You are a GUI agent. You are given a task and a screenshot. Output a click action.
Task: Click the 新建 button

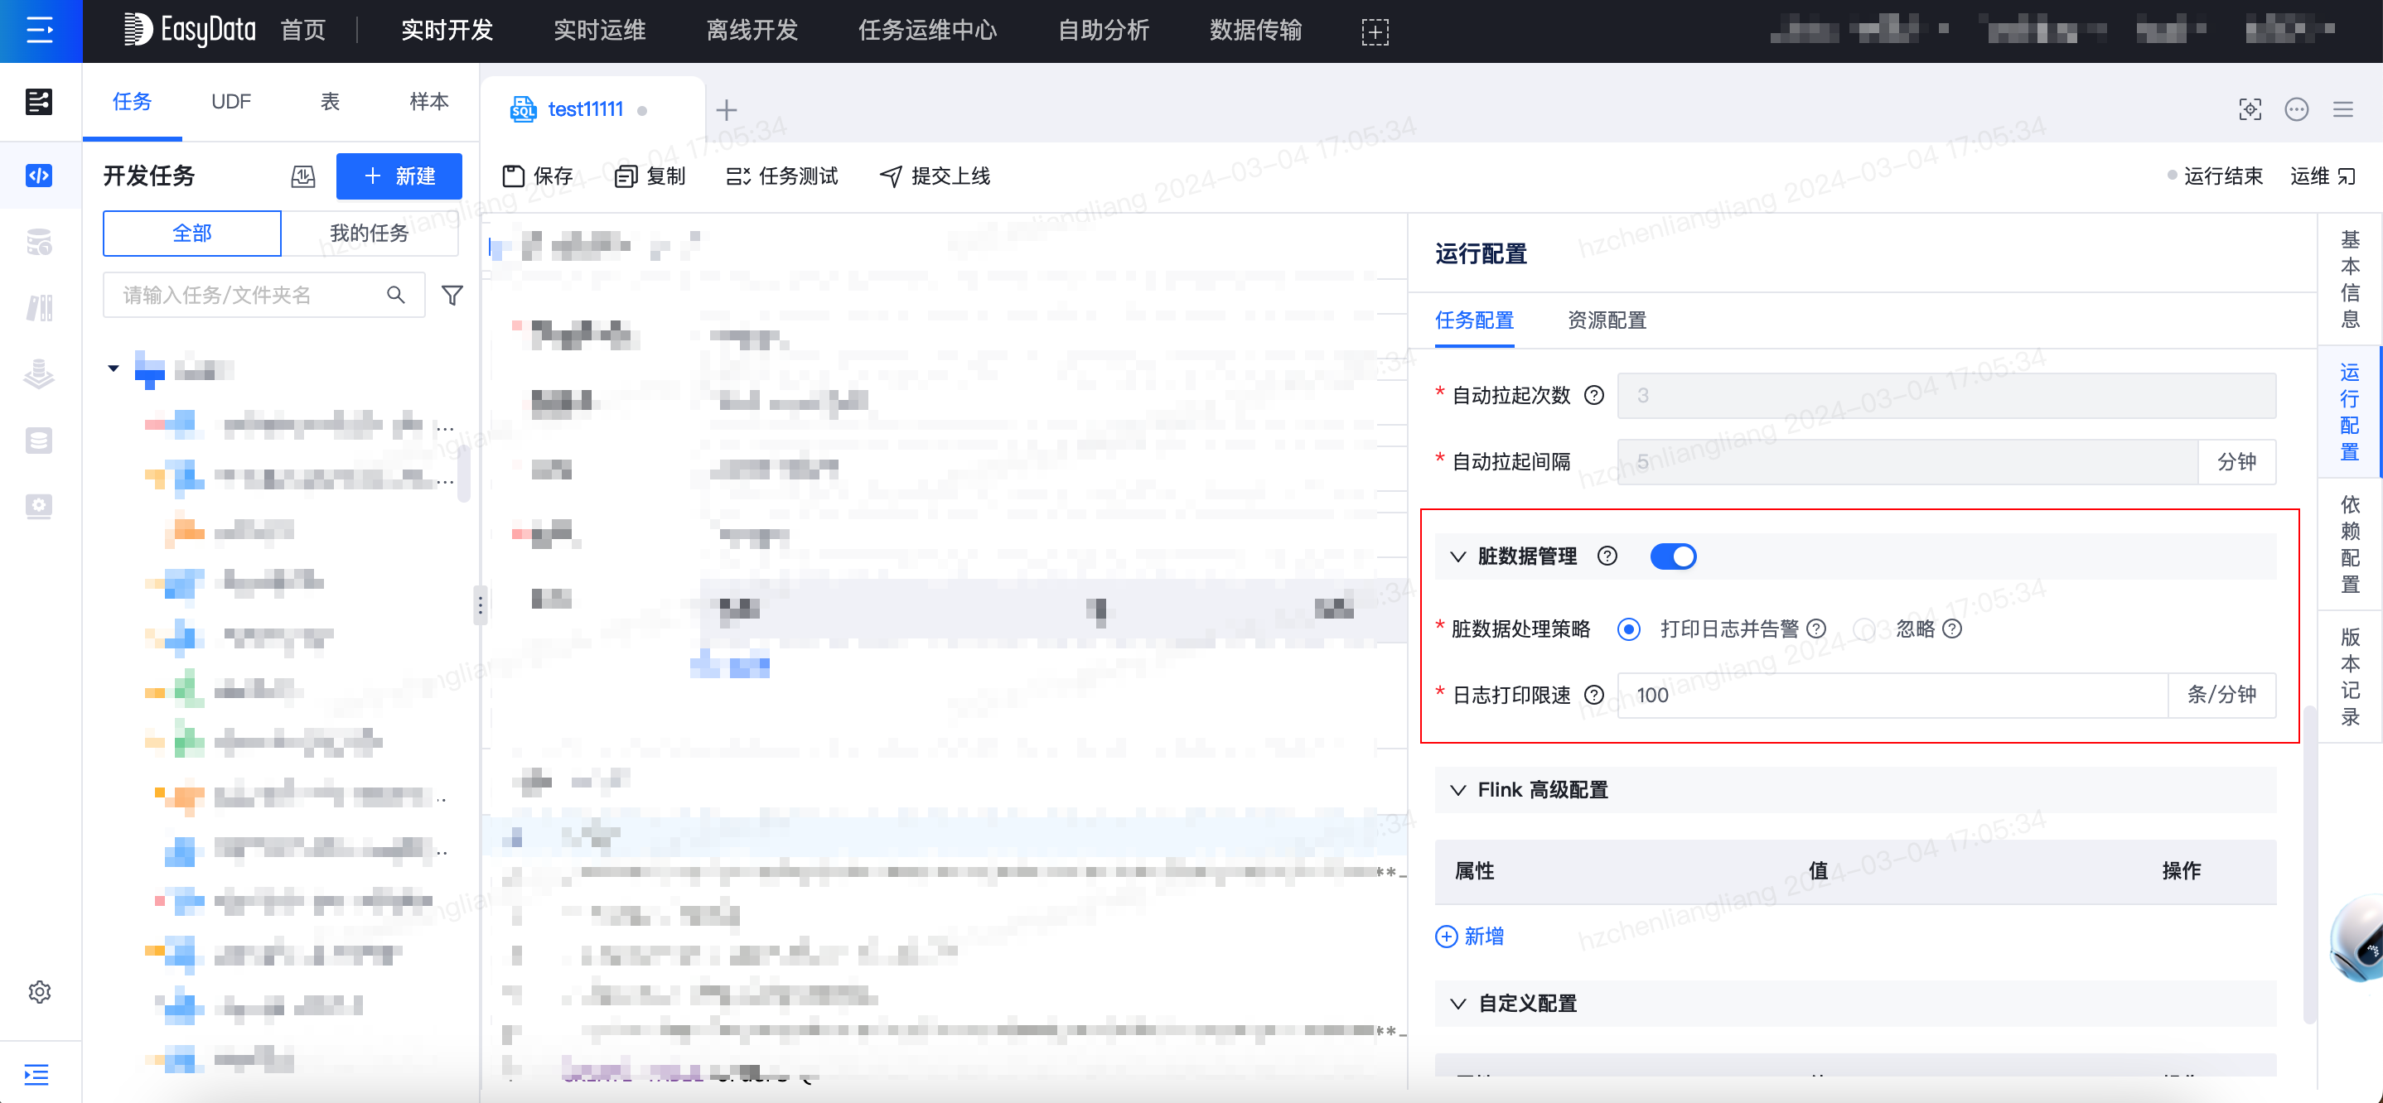tap(399, 176)
